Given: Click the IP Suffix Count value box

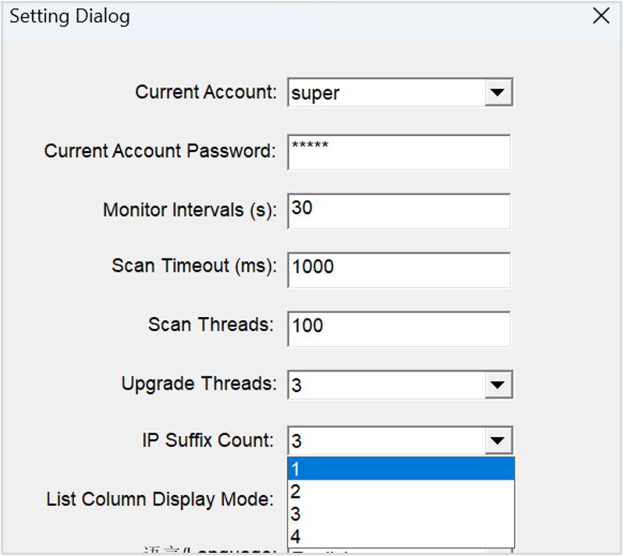Looking at the screenshot, I should 386,441.
